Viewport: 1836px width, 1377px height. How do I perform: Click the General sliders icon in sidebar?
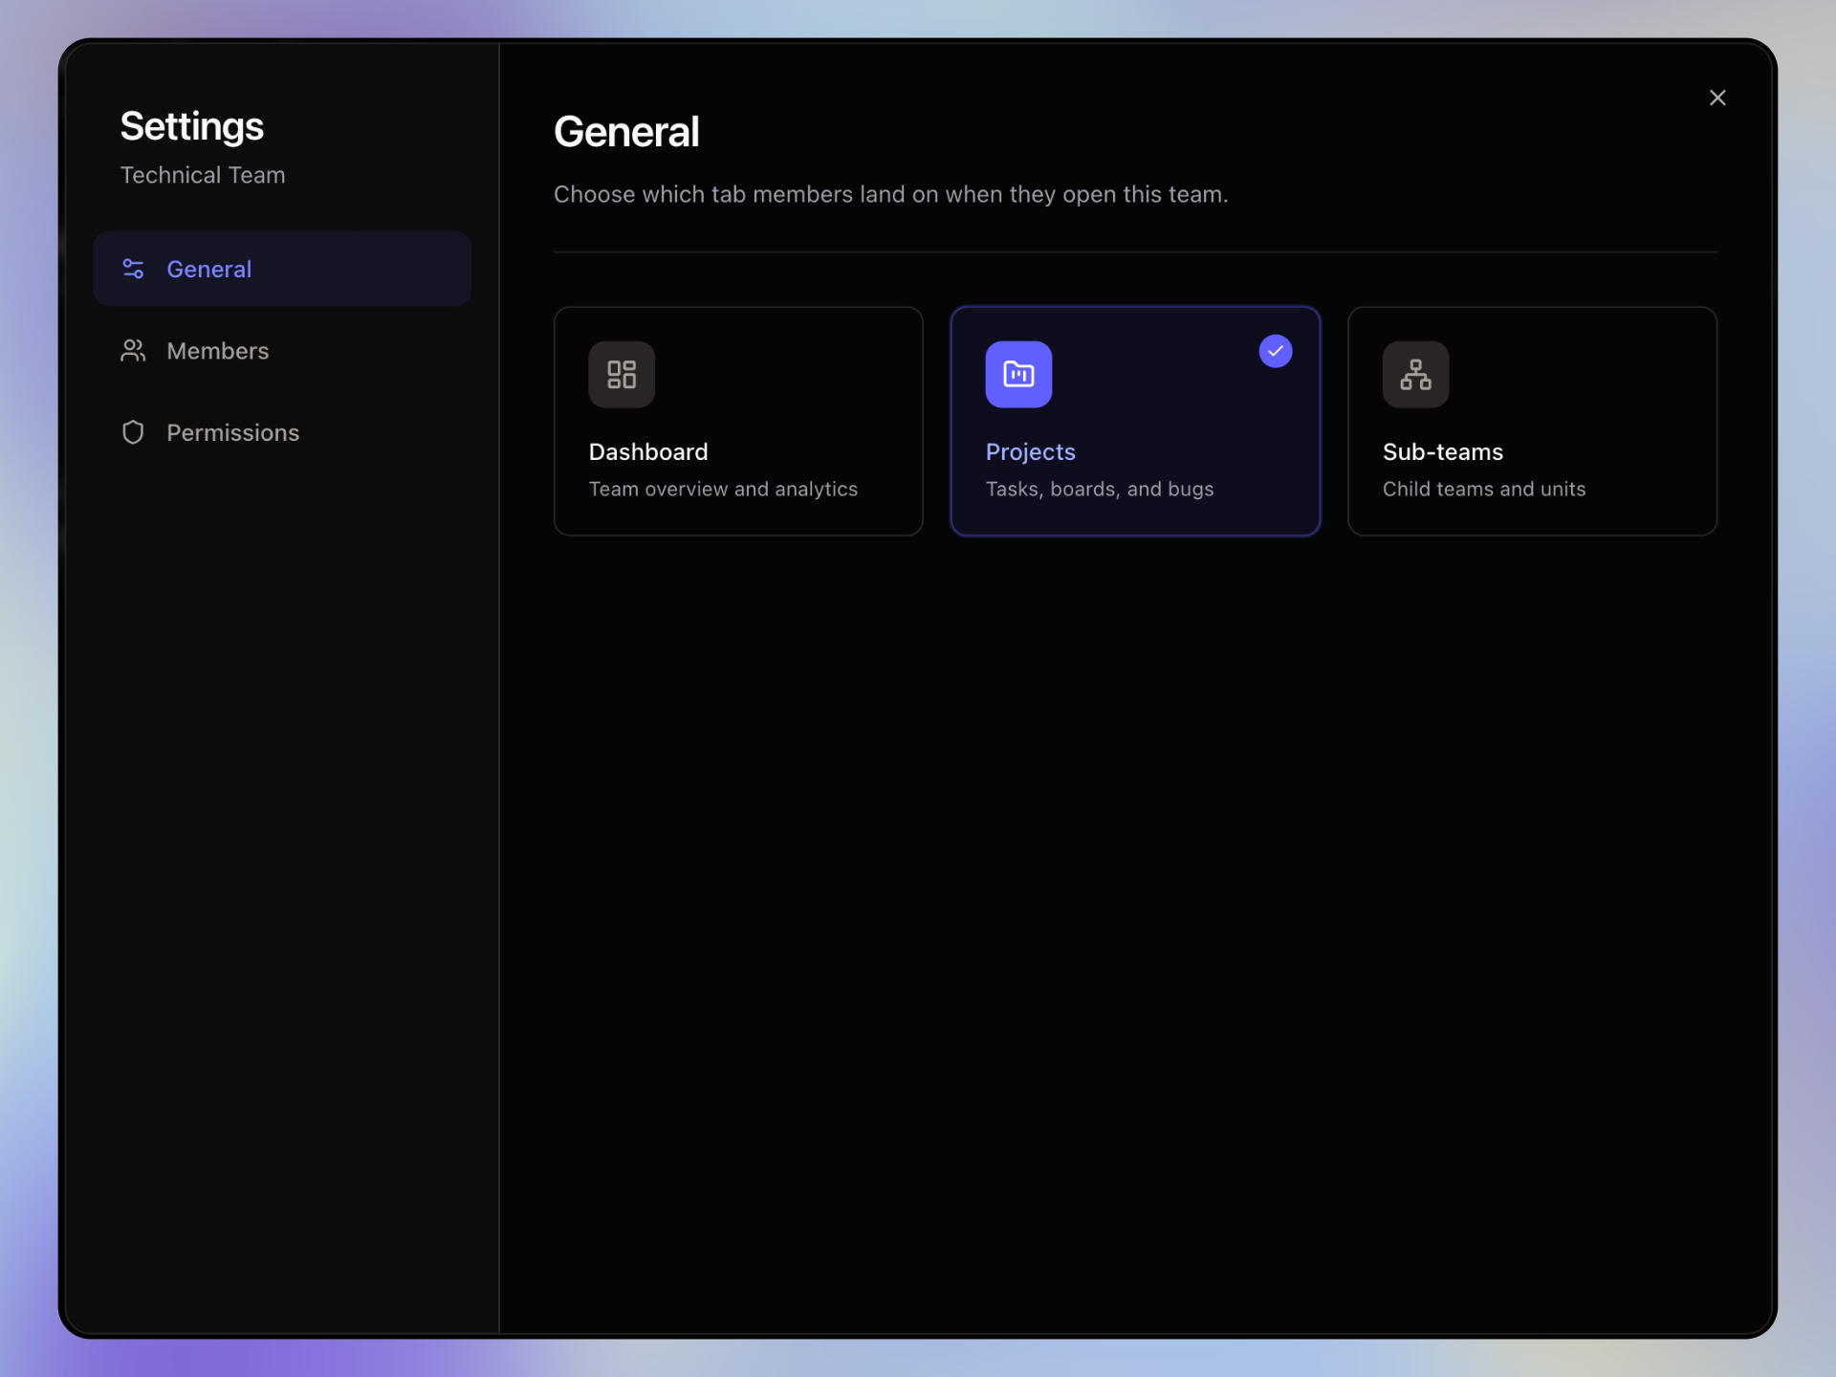[x=133, y=269]
